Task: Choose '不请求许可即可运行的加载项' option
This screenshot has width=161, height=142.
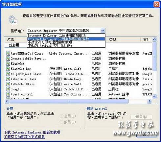Action: (66, 42)
